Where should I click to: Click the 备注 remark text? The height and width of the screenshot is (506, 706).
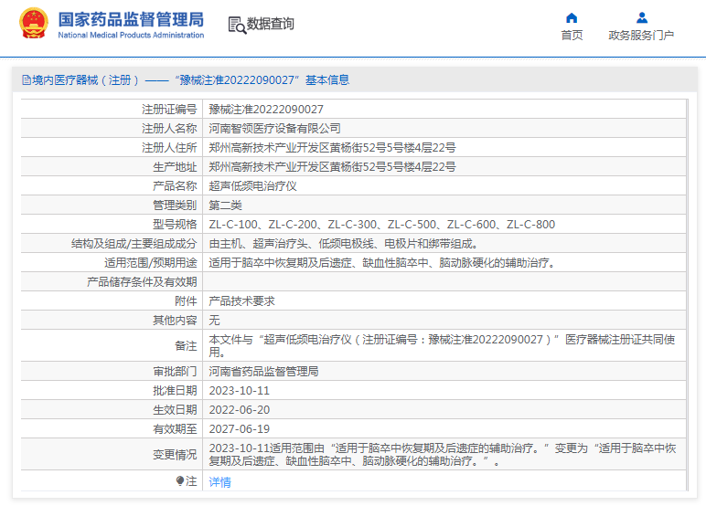(442, 345)
